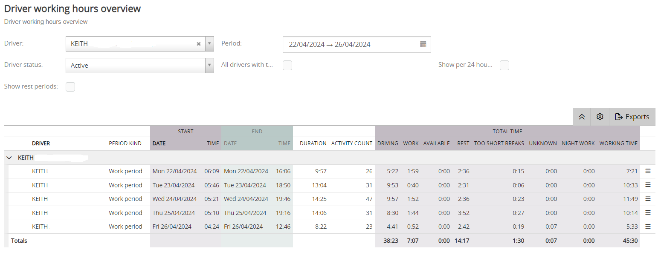Sort by the DURATION column header

313,143
